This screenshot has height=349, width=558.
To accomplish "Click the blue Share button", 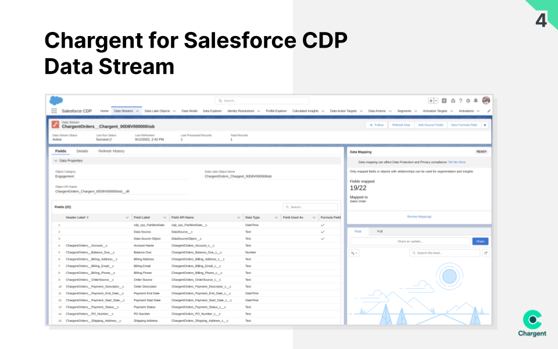I will 481,241.
